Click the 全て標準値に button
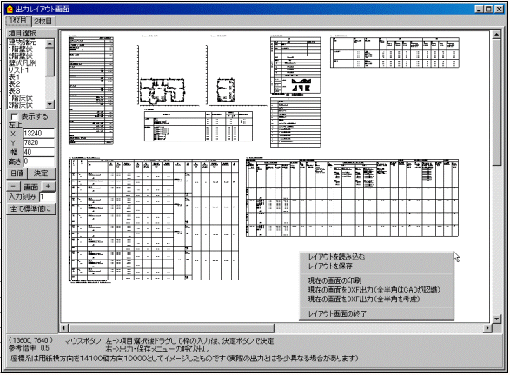This screenshot has width=510, height=375. (x=31, y=208)
